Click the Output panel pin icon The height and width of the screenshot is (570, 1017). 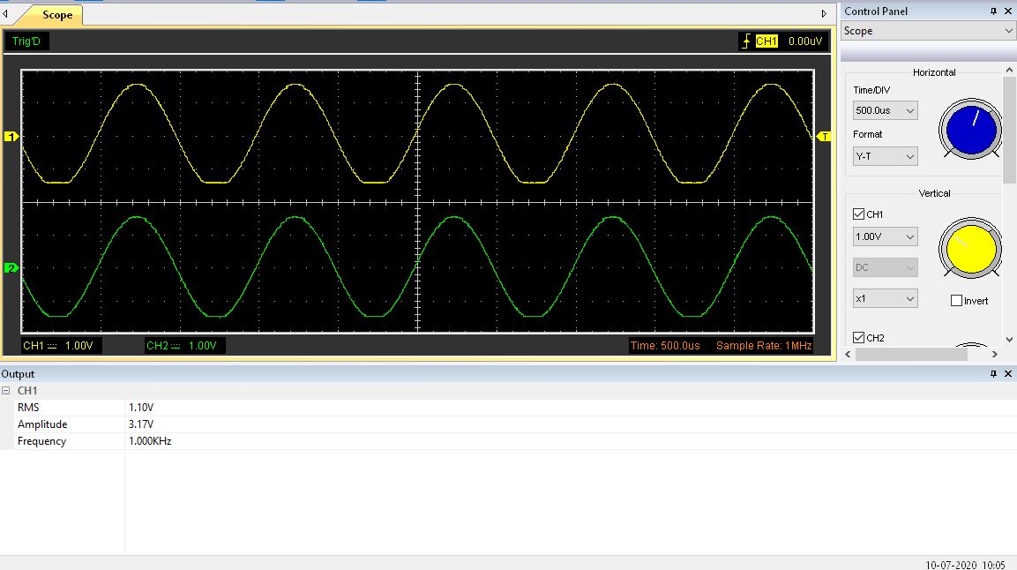point(994,374)
